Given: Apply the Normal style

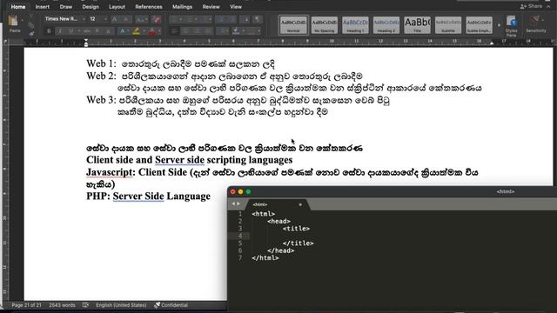Looking at the screenshot, I should (293, 25).
